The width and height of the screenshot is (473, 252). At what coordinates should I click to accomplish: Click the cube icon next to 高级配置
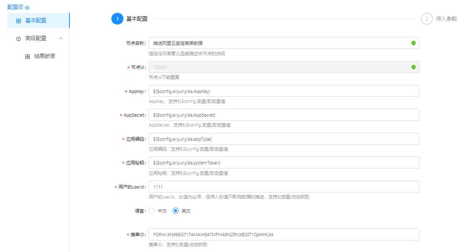pyautogui.click(x=18, y=39)
